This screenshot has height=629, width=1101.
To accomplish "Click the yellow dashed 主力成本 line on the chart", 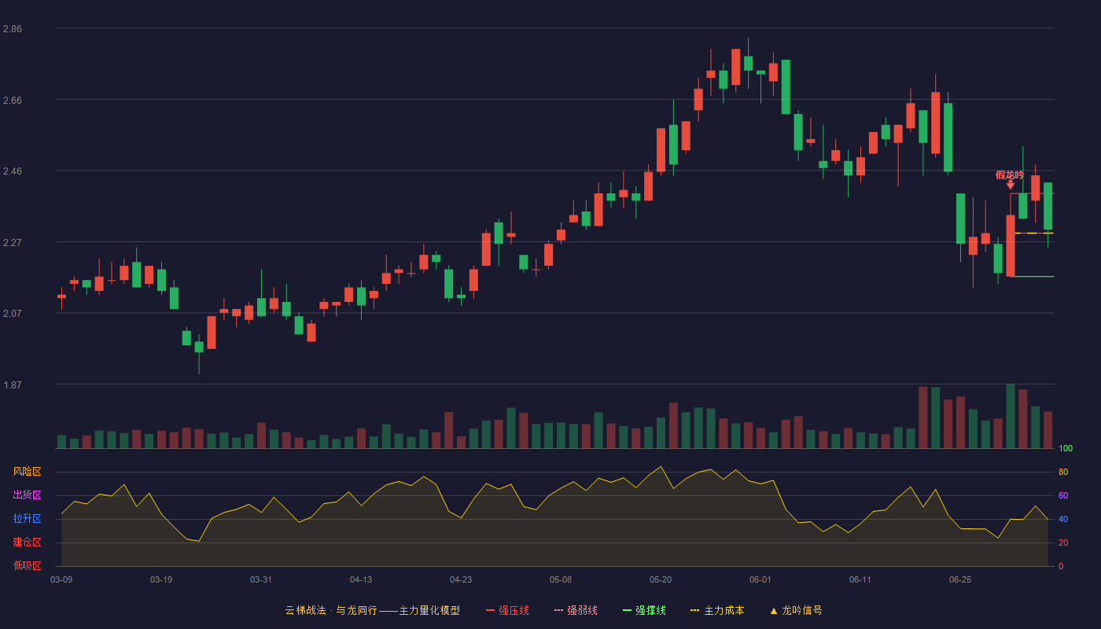I will [1033, 233].
